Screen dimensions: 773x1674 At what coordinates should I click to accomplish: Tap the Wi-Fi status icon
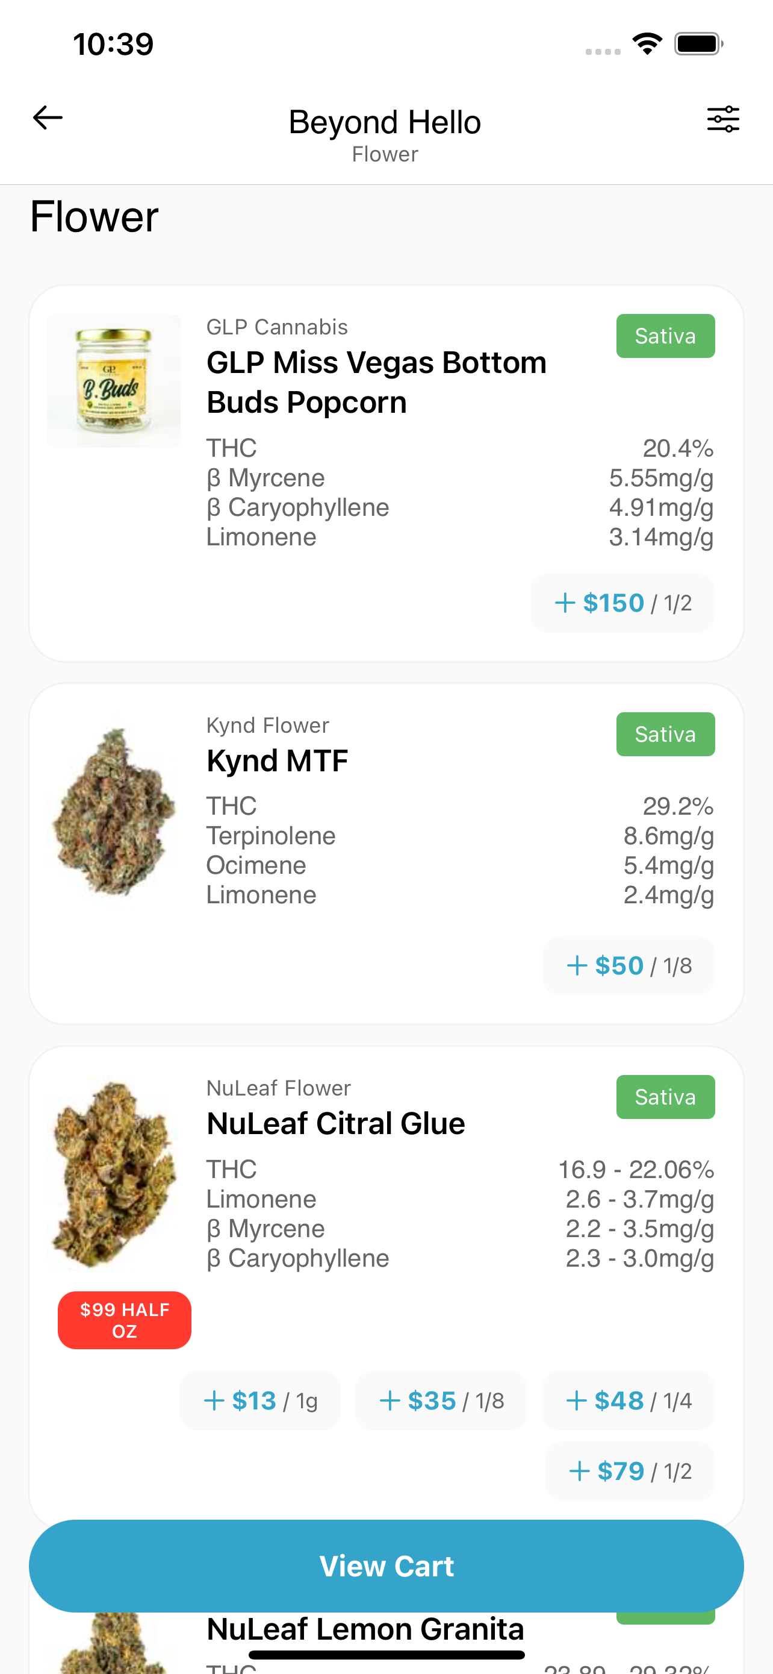point(647,44)
